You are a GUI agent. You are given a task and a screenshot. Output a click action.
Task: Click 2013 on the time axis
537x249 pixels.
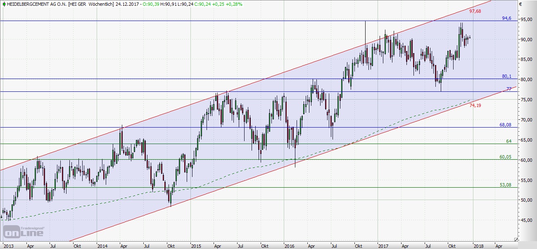click(8, 246)
